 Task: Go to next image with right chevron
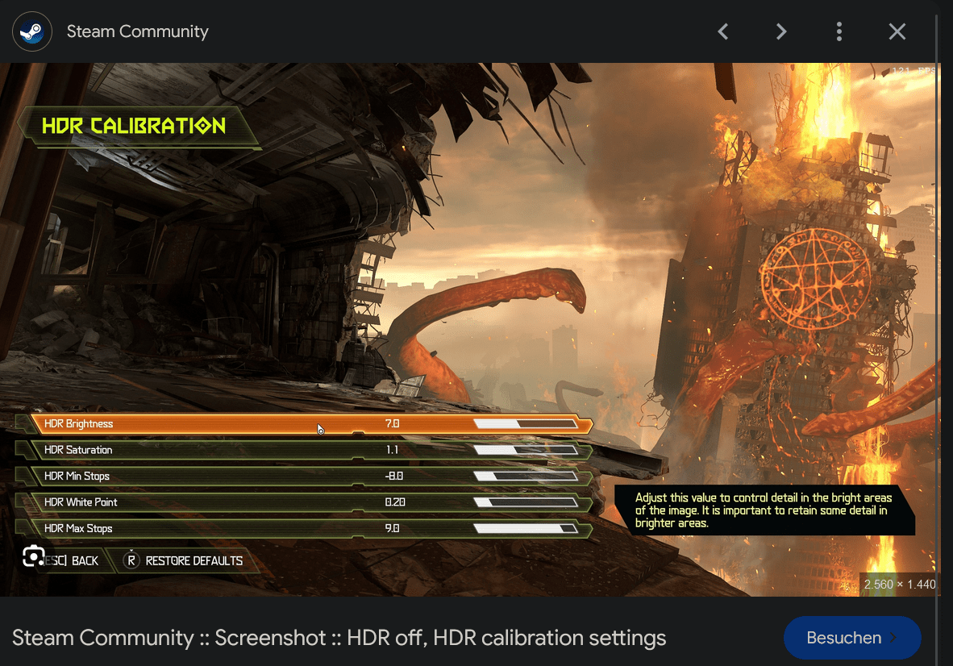point(781,31)
